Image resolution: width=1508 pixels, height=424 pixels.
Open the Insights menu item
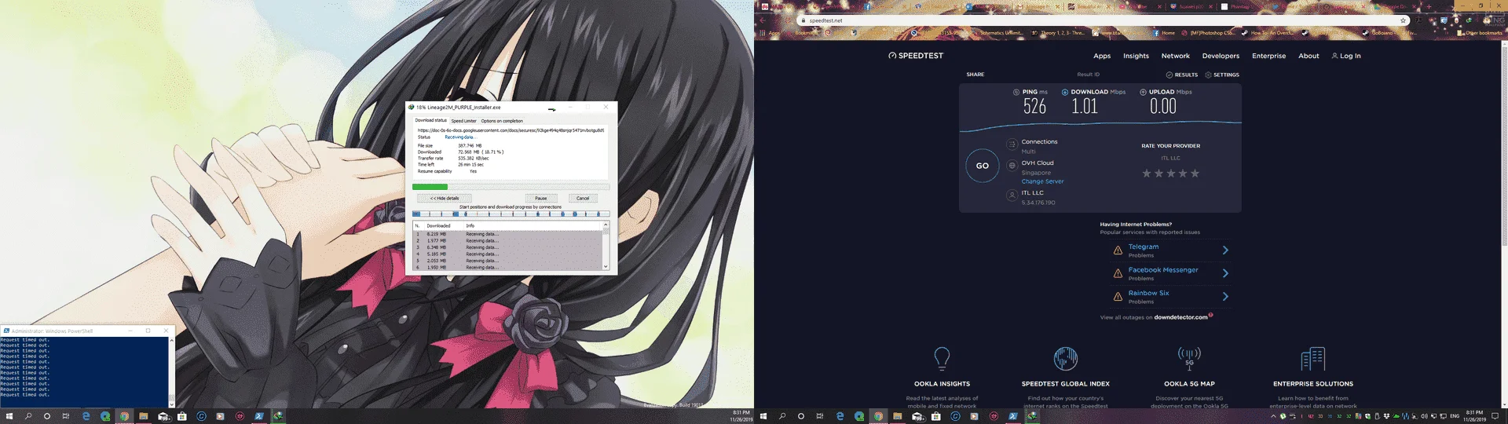[x=1136, y=56]
